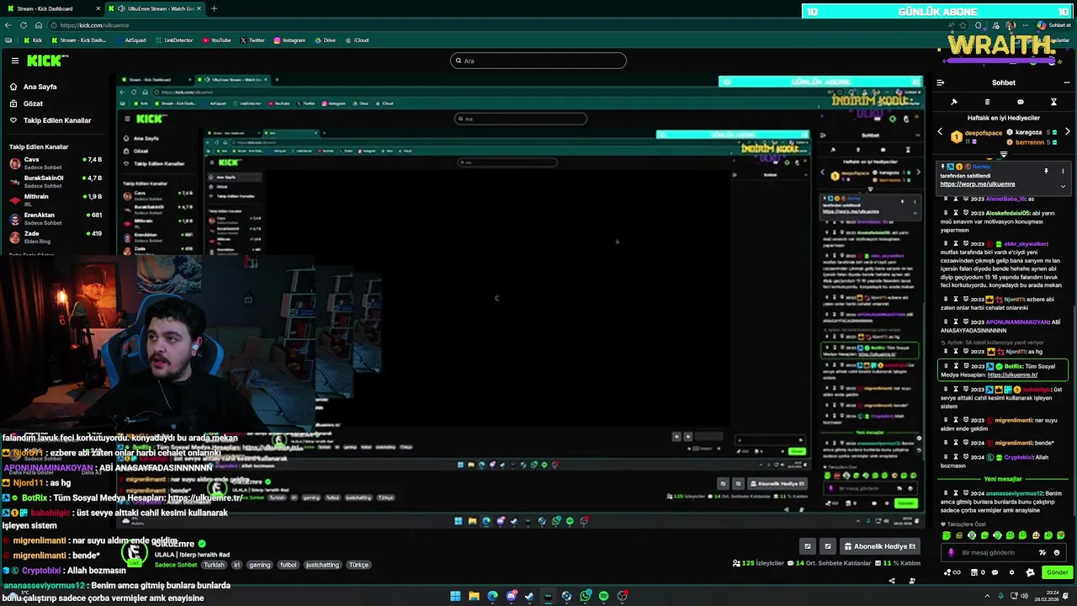The height and width of the screenshot is (606, 1077).
Task: Click the star badge icon beside Gönder
Action: point(1031,572)
